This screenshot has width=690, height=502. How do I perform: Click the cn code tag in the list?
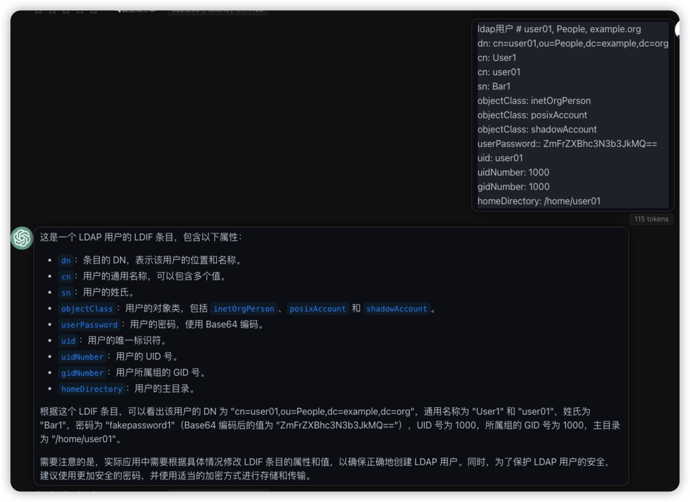coord(66,277)
